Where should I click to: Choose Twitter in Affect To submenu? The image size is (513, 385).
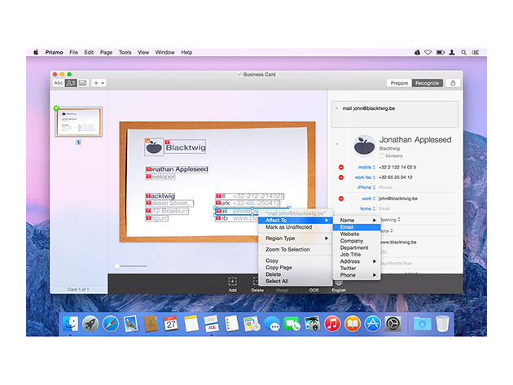click(357, 269)
